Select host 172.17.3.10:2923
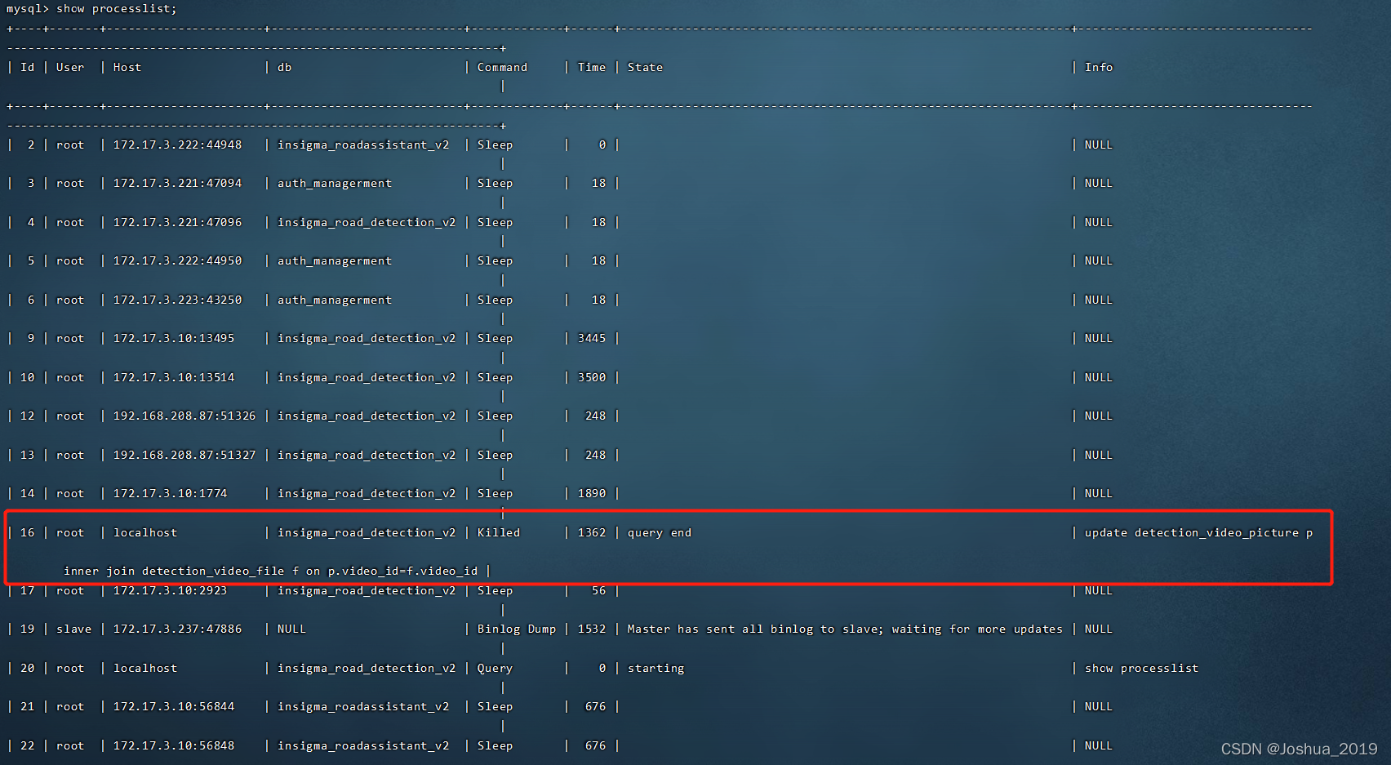 pos(170,591)
